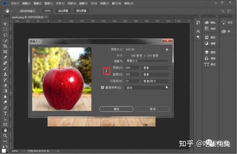This screenshot has height=154, width=237.
Task: Open the 滤镜 Filter menu
Action: [x=83, y=3]
